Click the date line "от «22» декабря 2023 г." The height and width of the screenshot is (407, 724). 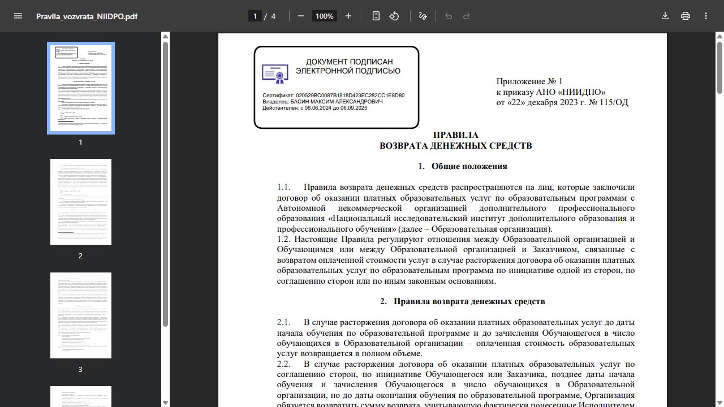542,102
